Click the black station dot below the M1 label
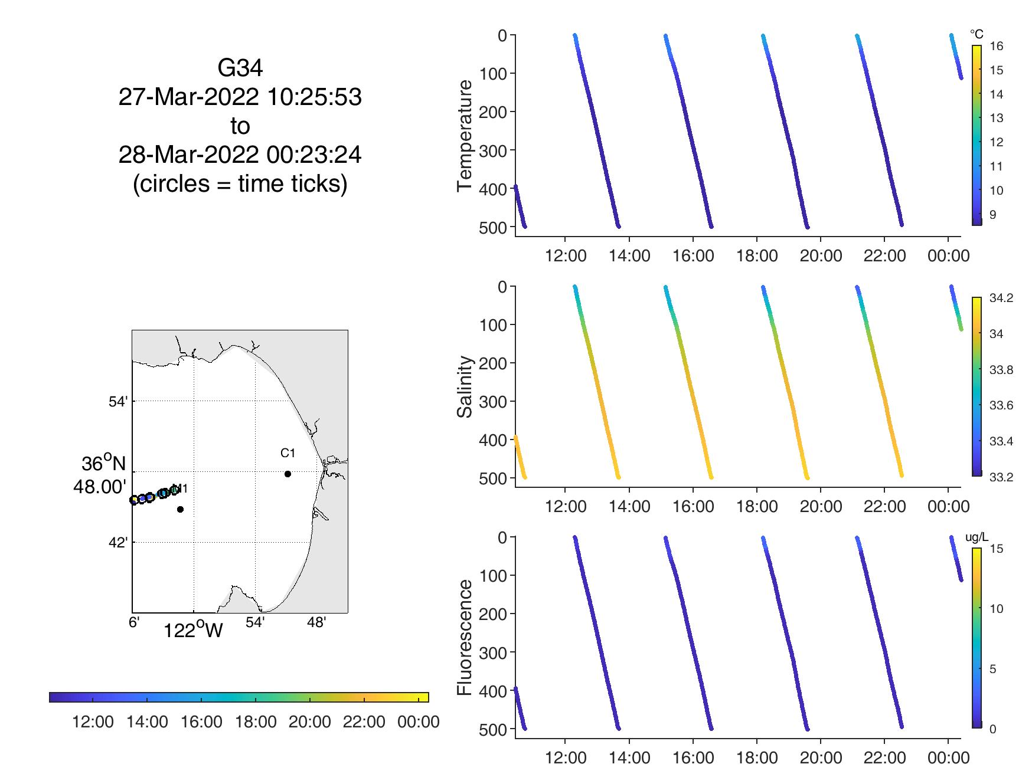Image resolution: width=1032 pixels, height=774 pixels. pos(180,509)
